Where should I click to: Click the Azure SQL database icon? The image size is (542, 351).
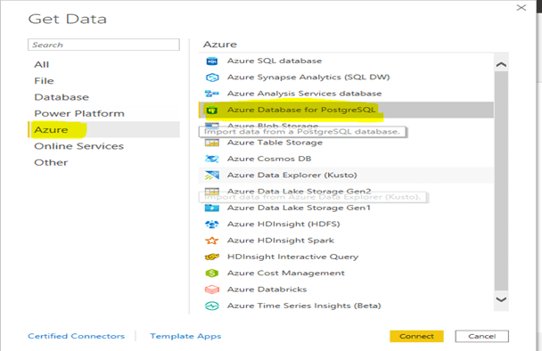(x=212, y=61)
